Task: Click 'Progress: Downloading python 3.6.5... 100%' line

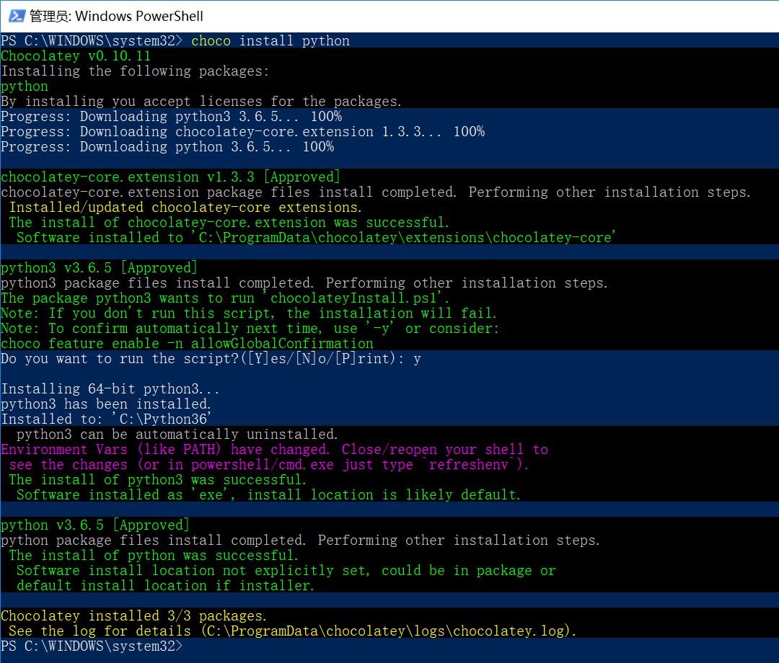Action: (167, 147)
